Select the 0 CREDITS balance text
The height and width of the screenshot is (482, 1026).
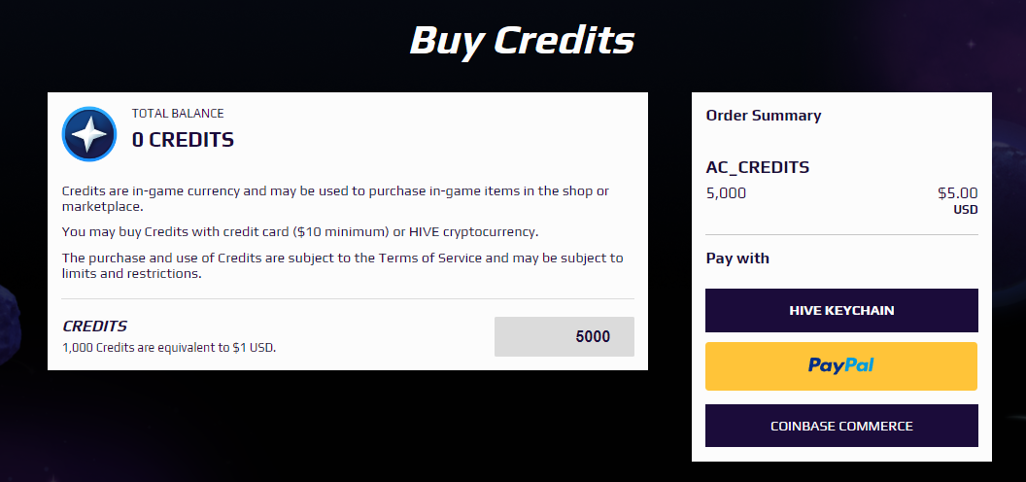tap(183, 140)
